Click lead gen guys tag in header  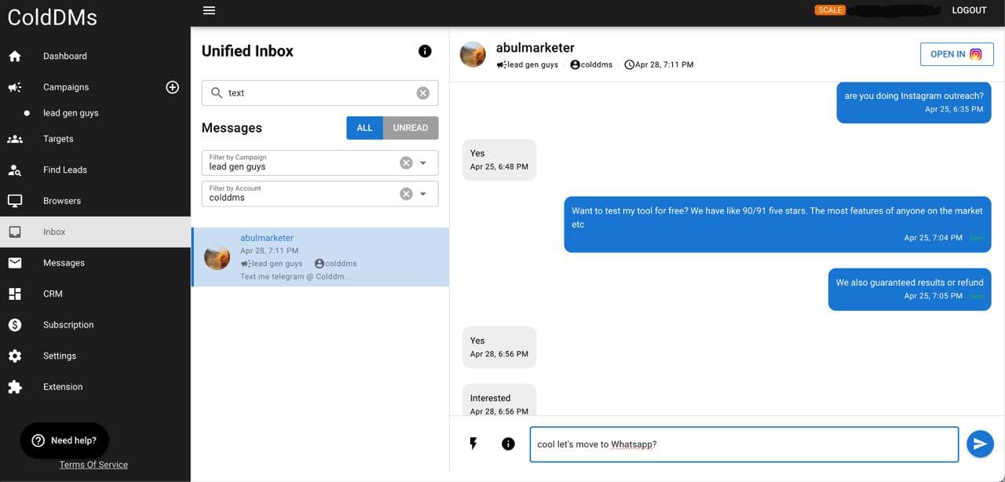(x=528, y=65)
